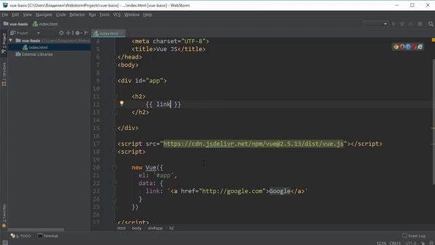This screenshot has width=435, height=245.
Task: Click the div#app breadcrumb
Action: (x=155, y=229)
